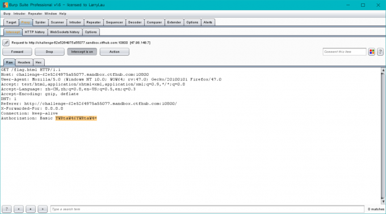Screen dimensions: 386x214
Task: Switch to the Extender tab
Action: coord(174,22)
